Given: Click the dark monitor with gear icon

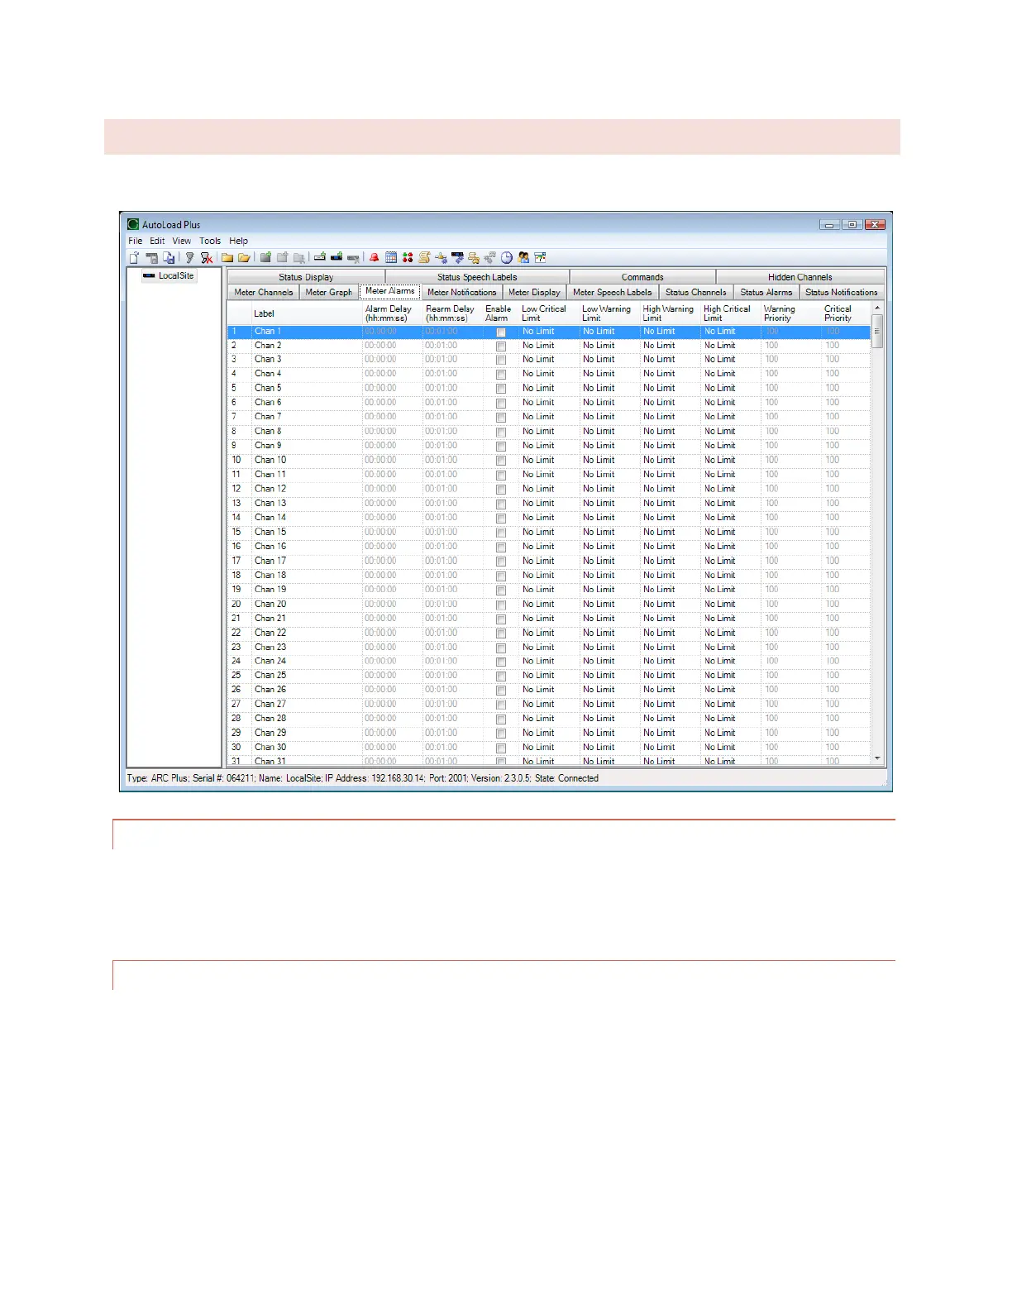Looking at the screenshot, I should coord(456,257).
